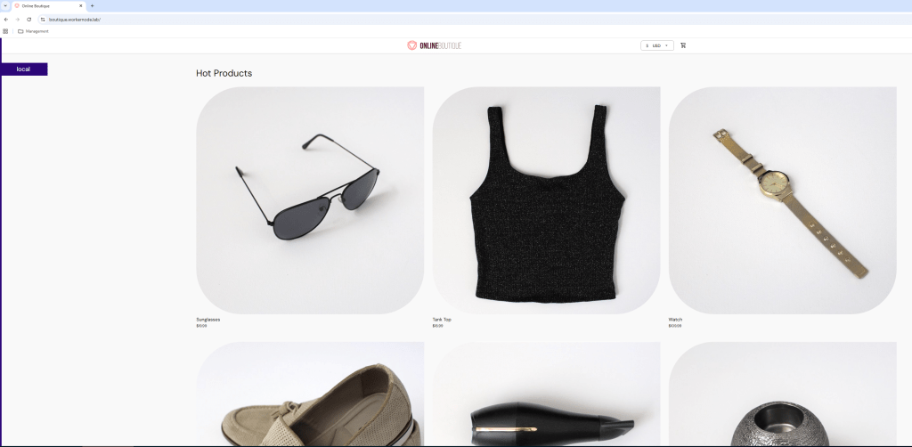Click the purple local label
This screenshot has height=447, width=912.
[x=24, y=69]
